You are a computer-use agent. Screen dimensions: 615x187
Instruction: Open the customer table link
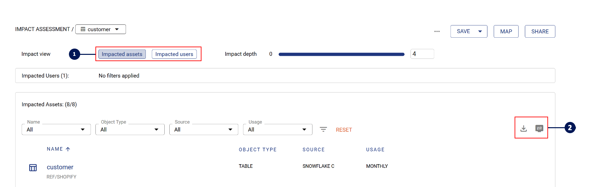[x=60, y=167]
